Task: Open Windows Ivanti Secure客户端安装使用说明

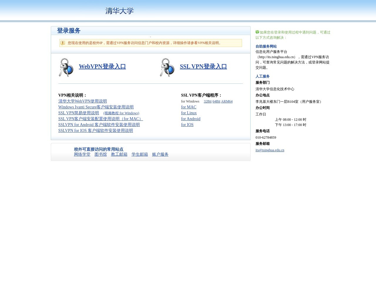Action: pos(96,107)
